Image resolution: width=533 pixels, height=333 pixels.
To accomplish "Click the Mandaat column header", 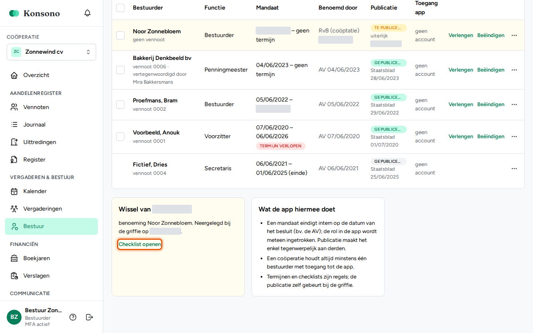I will coord(267,8).
